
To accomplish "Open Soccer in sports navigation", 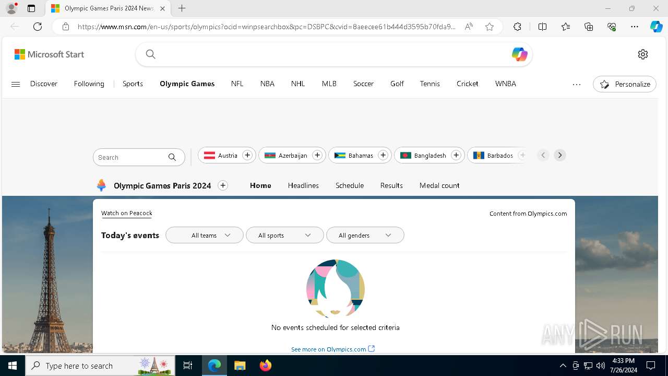I will [363, 84].
